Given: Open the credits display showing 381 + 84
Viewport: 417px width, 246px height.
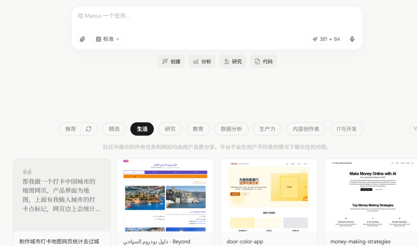Looking at the screenshot, I should 325,39.
